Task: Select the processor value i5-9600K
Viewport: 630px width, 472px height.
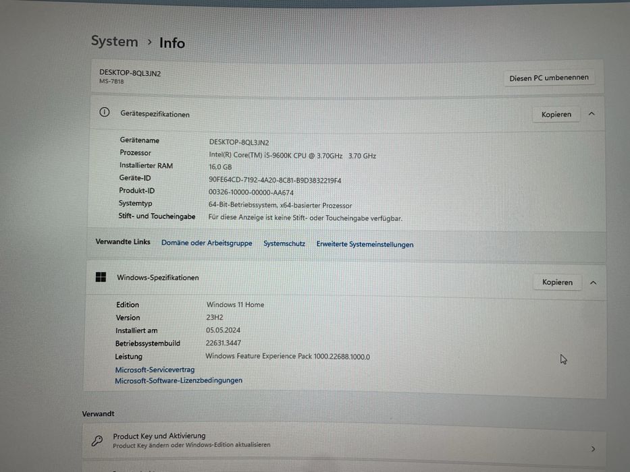Action: click(x=292, y=155)
